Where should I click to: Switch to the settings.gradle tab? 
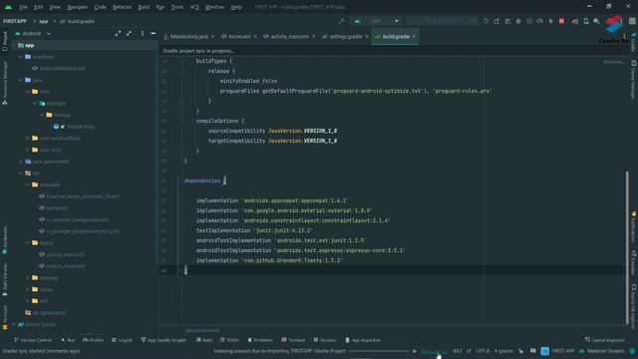click(x=345, y=36)
